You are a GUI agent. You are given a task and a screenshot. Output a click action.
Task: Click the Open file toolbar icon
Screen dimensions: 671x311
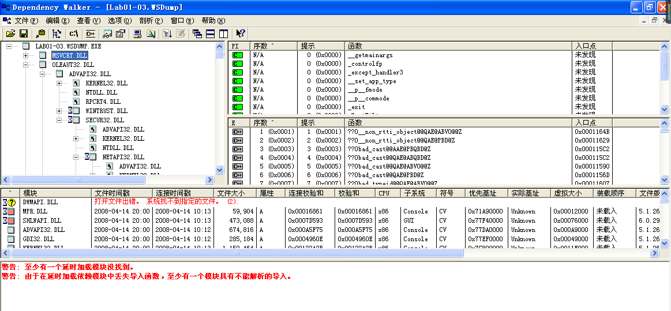(x=10, y=33)
